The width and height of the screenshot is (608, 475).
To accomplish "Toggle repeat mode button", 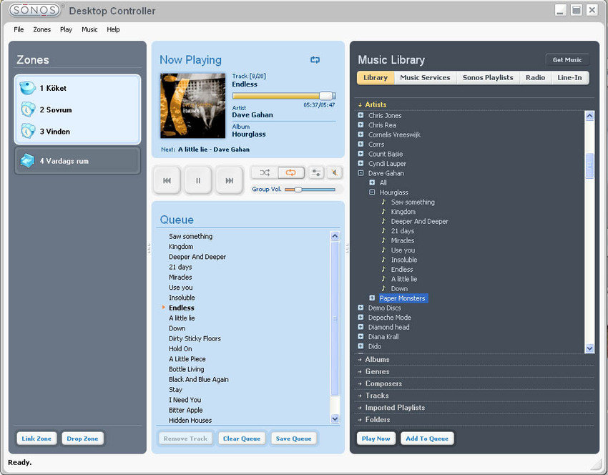I will click(x=291, y=172).
